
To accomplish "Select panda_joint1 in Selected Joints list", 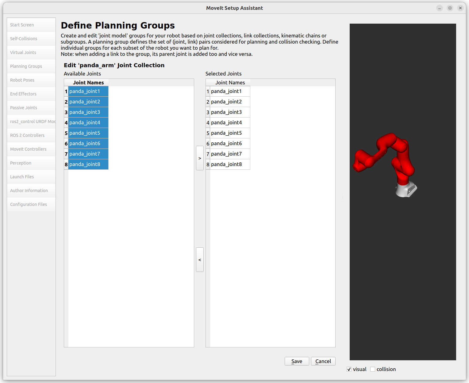I will pyautogui.click(x=226, y=91).
